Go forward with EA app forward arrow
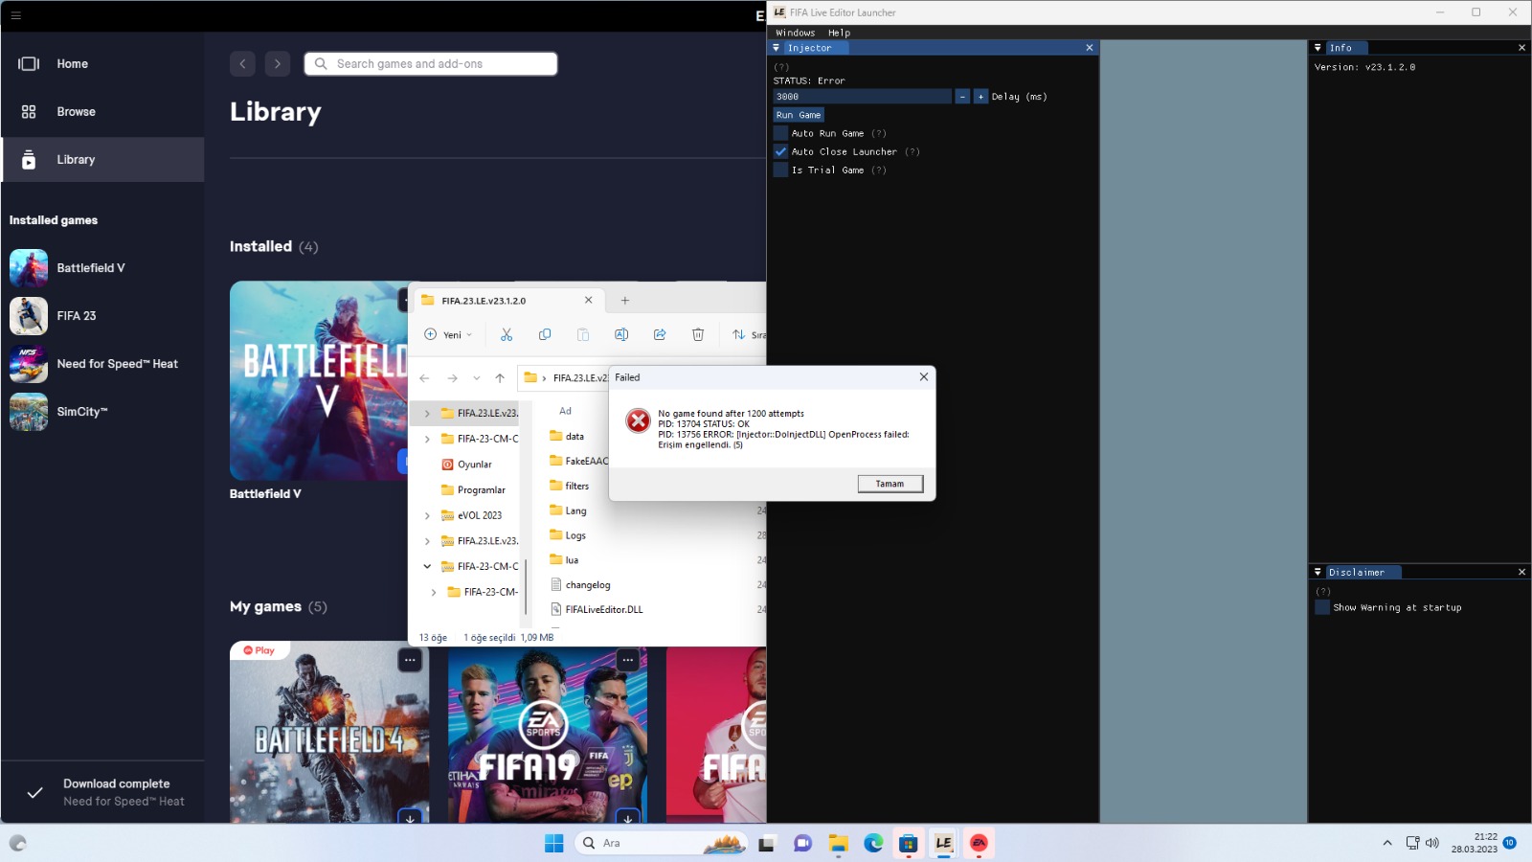This screenshot has height=862, width=1532. coord(278,63)
